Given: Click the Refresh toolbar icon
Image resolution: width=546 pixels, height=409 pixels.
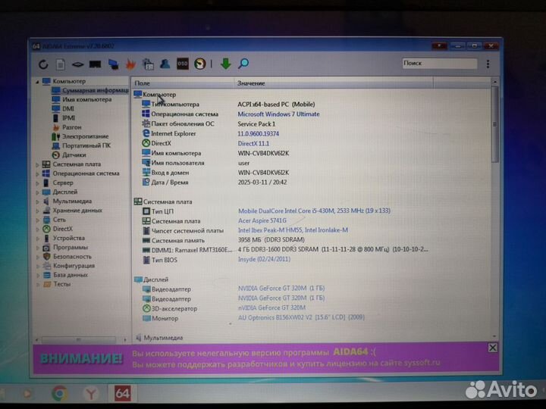Looking at the screenshot, I should 42,64.
